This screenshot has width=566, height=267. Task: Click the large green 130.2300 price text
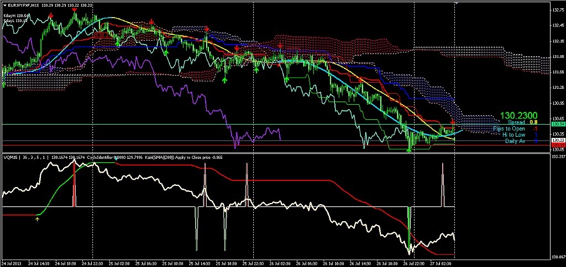[518, 116]
